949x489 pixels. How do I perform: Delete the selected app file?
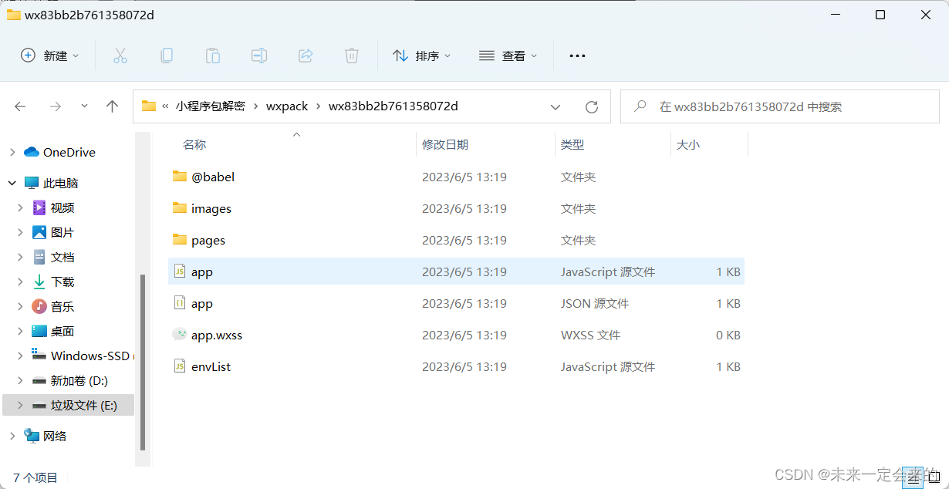click(352, 55)
